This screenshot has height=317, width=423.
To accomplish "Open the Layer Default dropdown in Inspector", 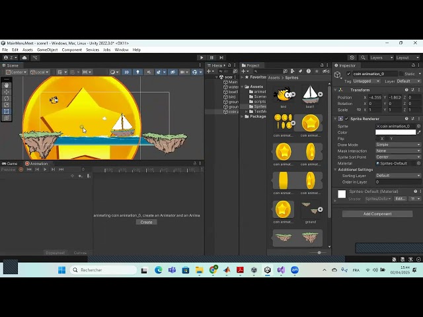I will pos(408,81).
